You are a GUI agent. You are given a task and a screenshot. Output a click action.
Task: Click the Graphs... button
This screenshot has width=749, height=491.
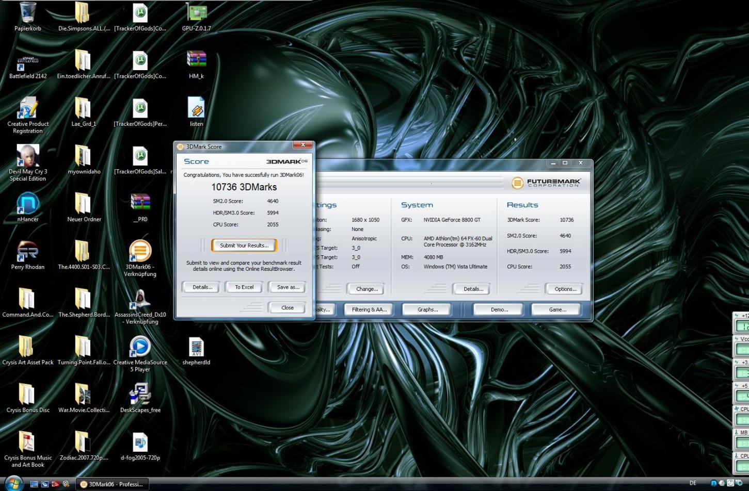[427, 310]
